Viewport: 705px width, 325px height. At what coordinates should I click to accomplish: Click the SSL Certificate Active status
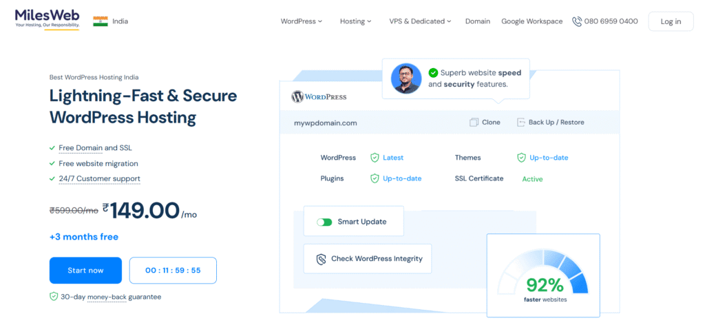click(532, 179)
